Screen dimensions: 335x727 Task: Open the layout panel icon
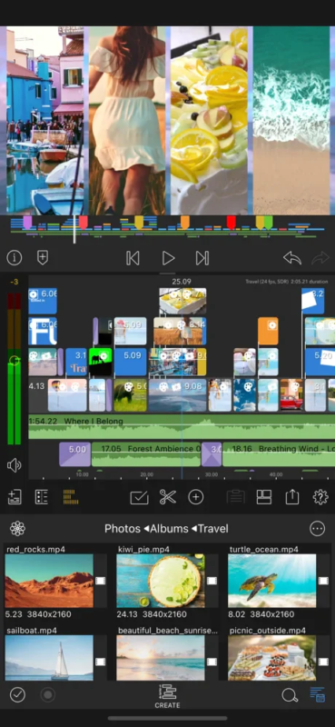(263, 497)
